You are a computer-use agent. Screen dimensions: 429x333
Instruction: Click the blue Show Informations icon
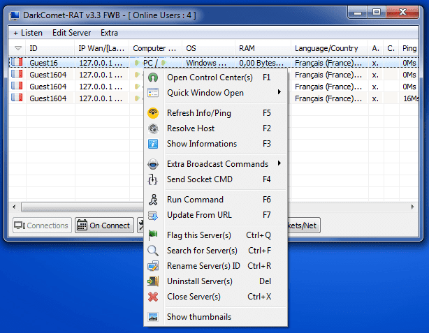pyautogui.click(x=153, y=144)
